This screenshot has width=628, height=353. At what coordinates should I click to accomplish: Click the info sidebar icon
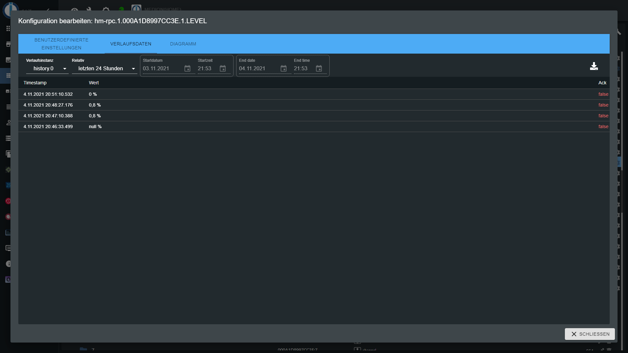(x=8, y=264)
